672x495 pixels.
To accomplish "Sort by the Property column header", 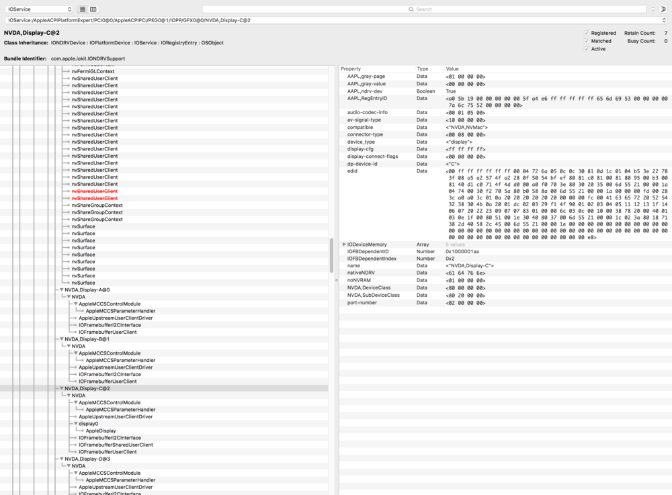I will tap(351, 69).
